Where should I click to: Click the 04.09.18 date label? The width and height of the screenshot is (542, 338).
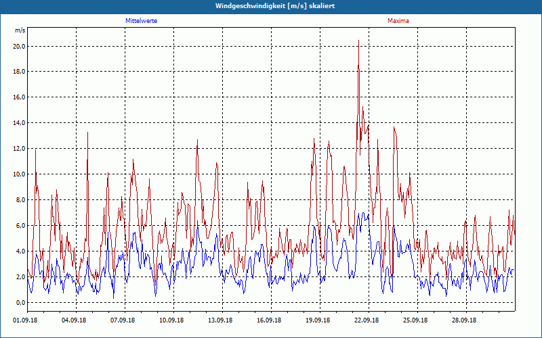point(74,320)
